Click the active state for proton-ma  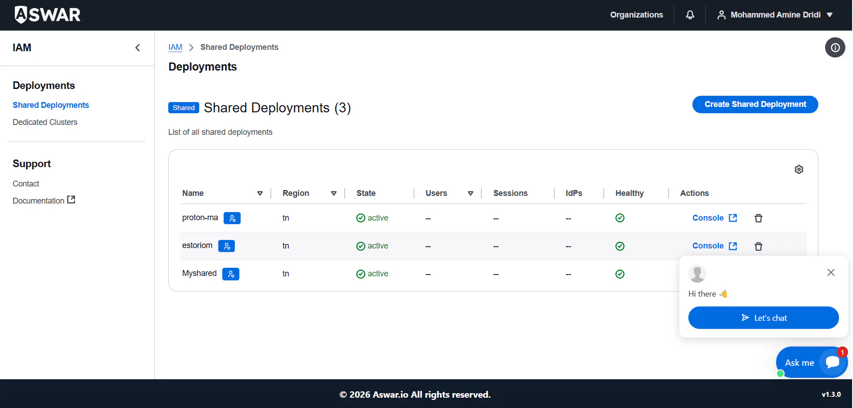372,218
